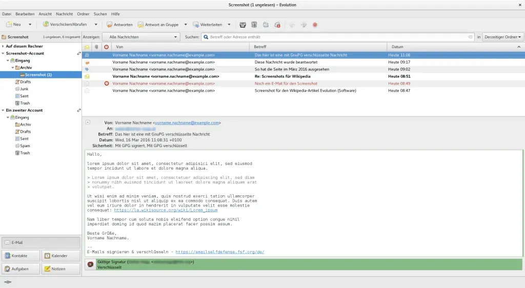Select the Junk folder under Screenshot-Account
Screen dimensions: 525x288
[24, 89]
